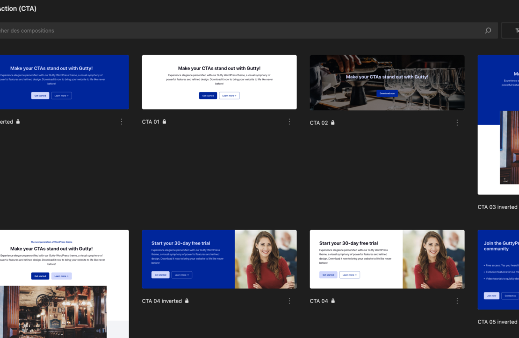The image size is (519, 338).
Task: Select the CTA 03 inverted thumbnail
Action: point(498,125)
